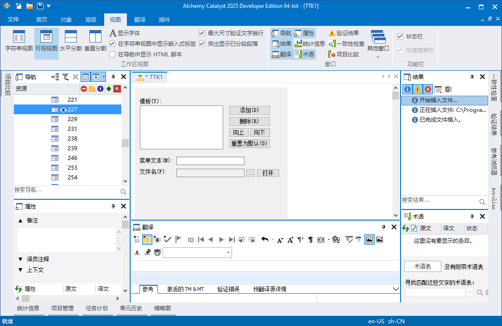This screenshot has width=502, height=326.
Task: Click the red corner-arrow icon in 资源 header
Action: (117, 89)
